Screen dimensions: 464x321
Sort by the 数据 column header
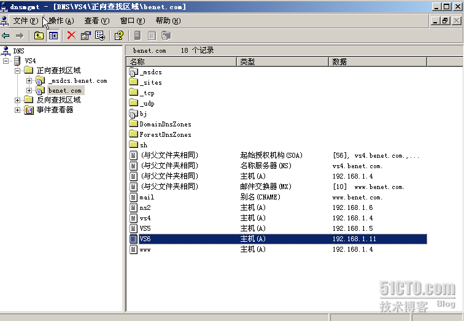[377, 62]
